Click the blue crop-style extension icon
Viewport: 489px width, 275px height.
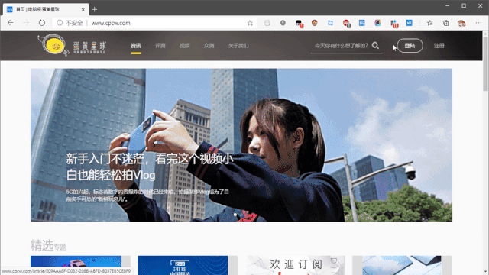pyautogui.click(x=330, y=23)
